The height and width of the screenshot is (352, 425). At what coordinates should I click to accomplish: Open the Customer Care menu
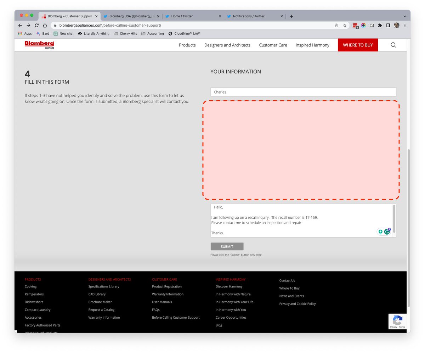(273, 45)
